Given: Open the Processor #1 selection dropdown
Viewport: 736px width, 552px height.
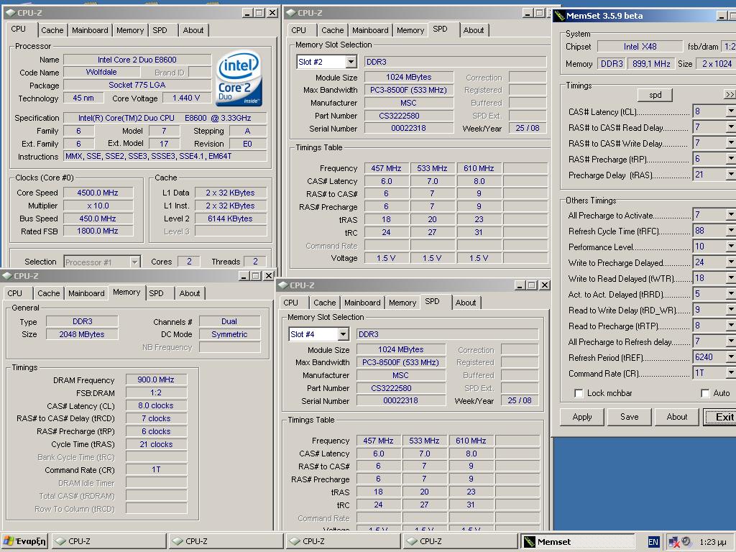Looking at the screenshot, I should point(134,262).
